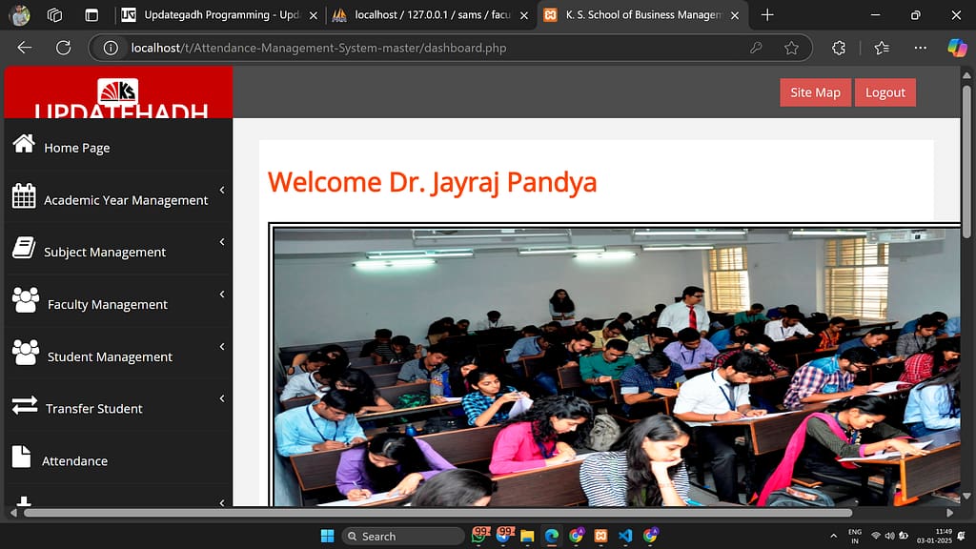Screen dimensions: 976x549
Task: Click the Faculty Management people icon
Action: point(26,301)
